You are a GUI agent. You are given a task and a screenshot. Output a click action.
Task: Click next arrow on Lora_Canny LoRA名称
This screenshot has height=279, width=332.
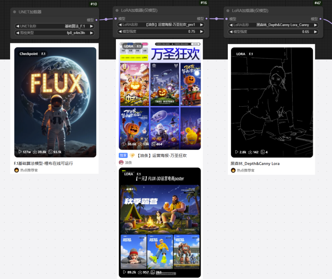[315, 25]
